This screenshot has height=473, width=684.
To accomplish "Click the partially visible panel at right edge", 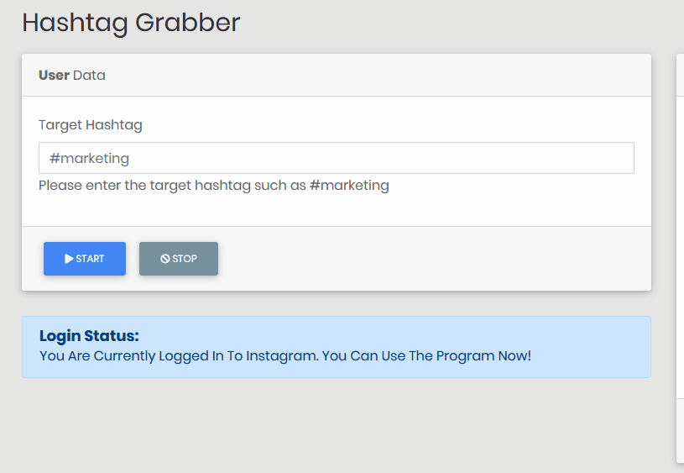I will 680,258.
